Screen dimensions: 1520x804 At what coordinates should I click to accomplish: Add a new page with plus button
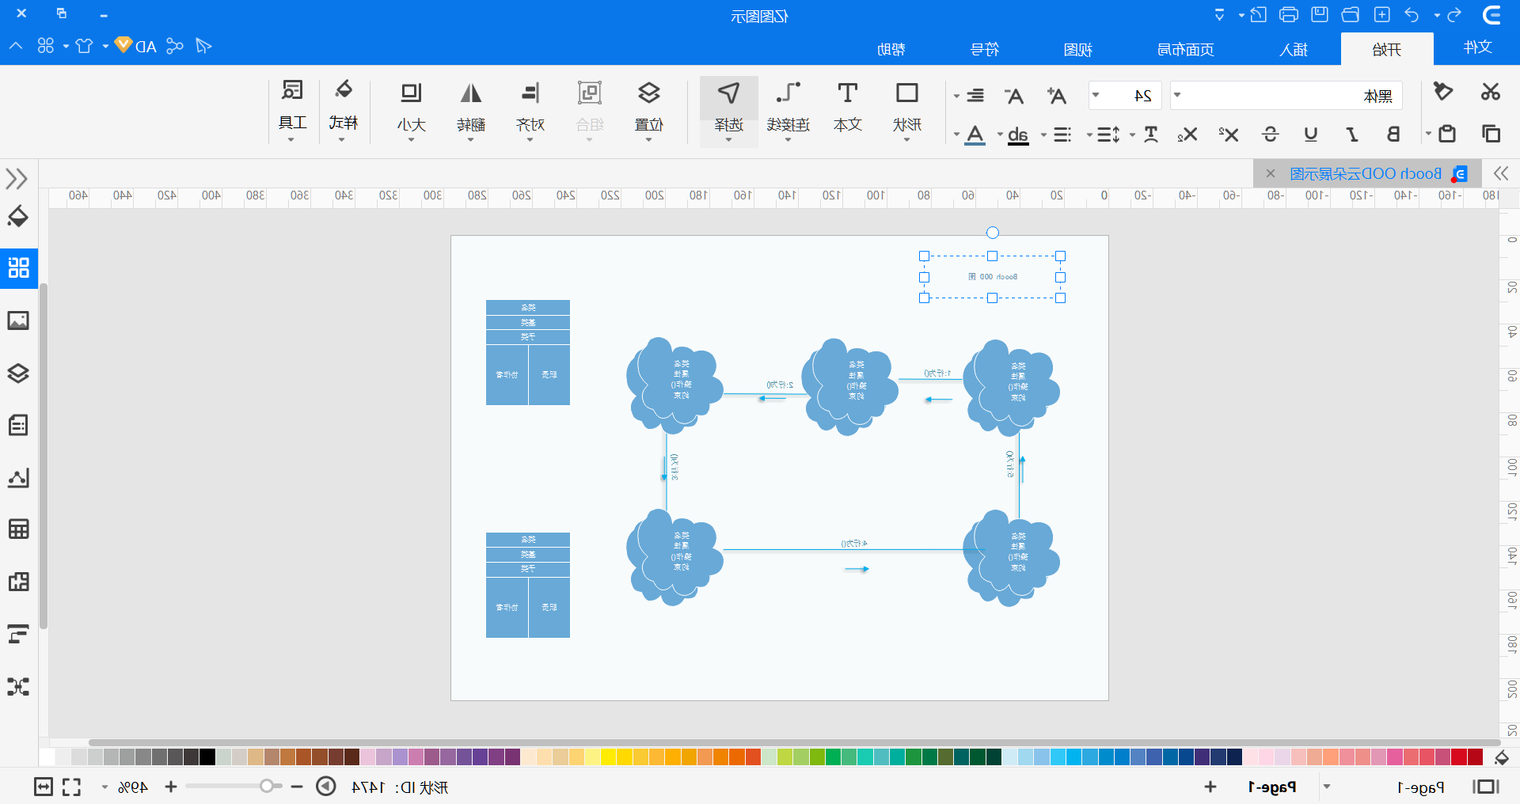[1210, 787]
